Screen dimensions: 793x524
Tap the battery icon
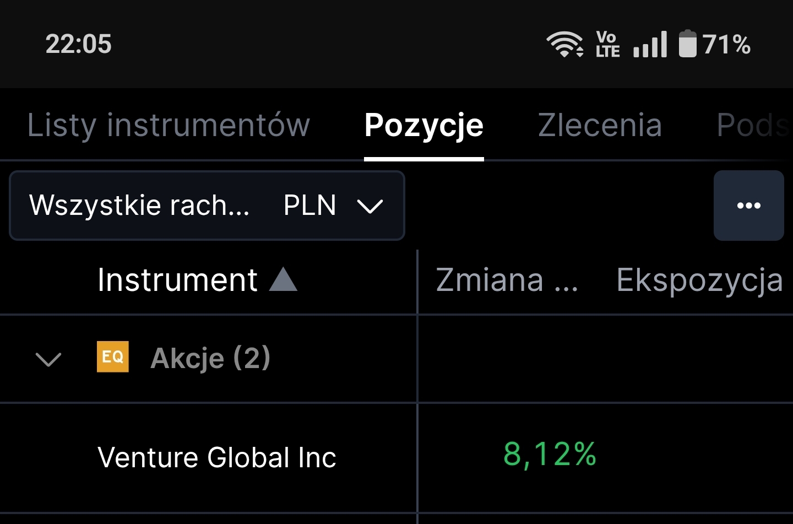[x=687, y=44]
